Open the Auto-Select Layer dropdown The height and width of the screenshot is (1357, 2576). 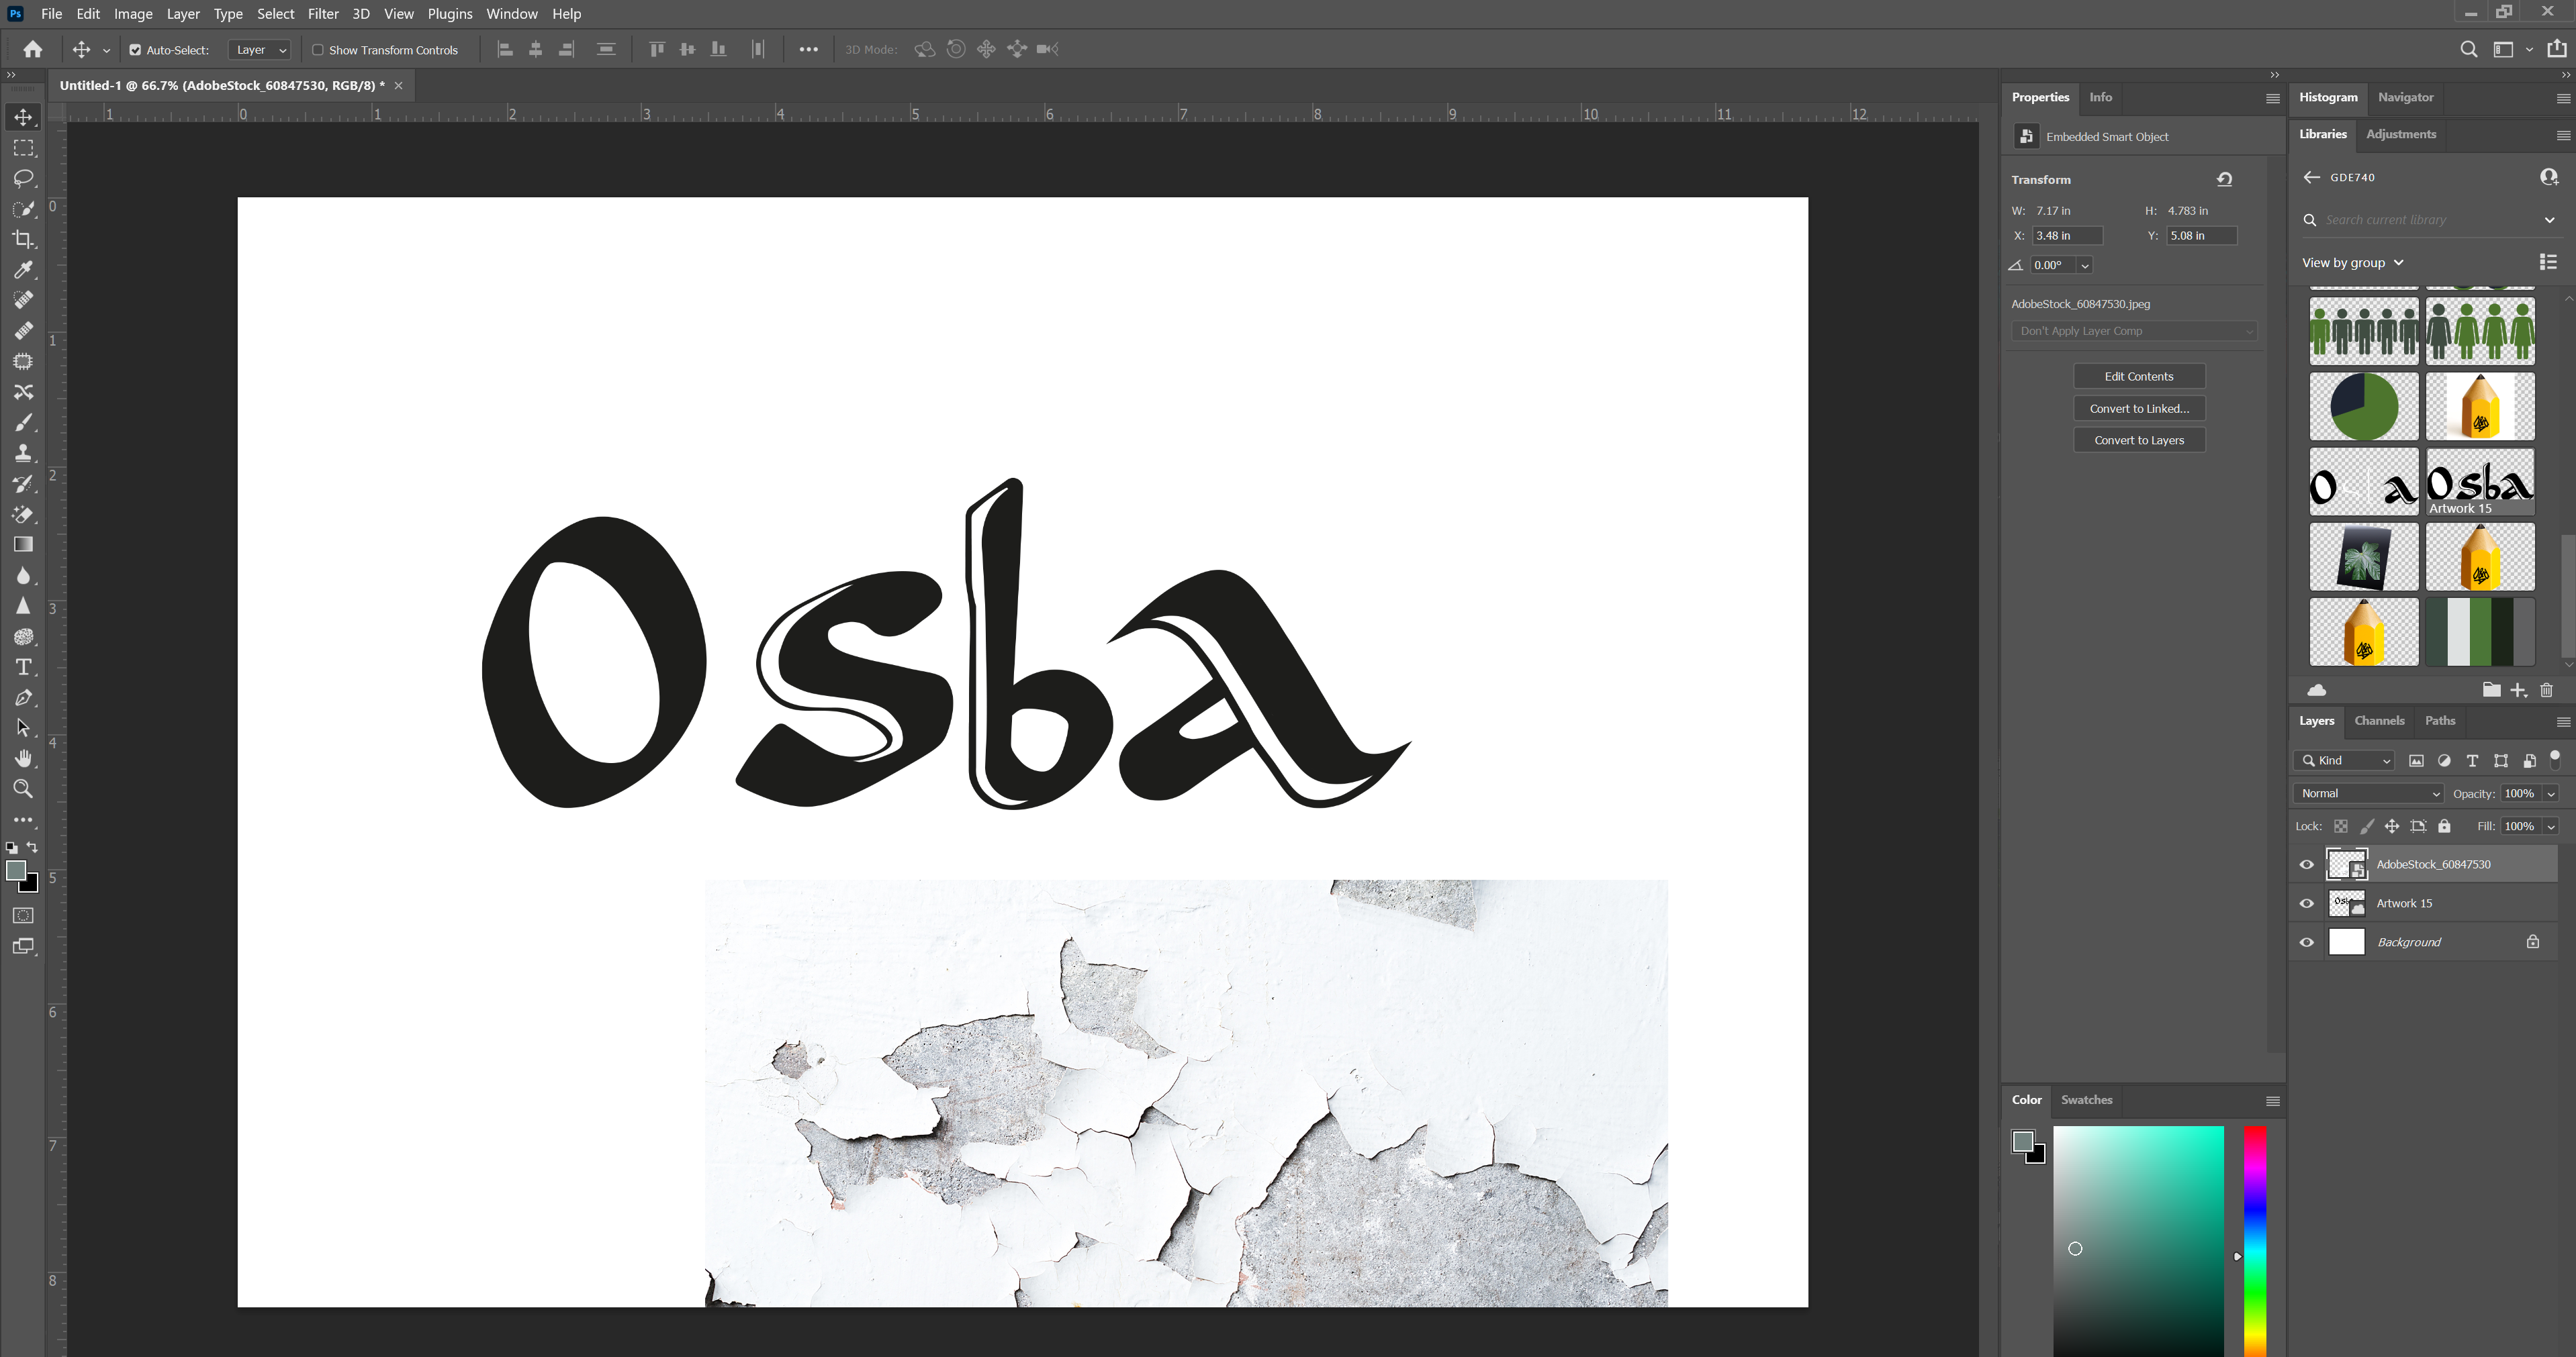(x=260, y=50)
